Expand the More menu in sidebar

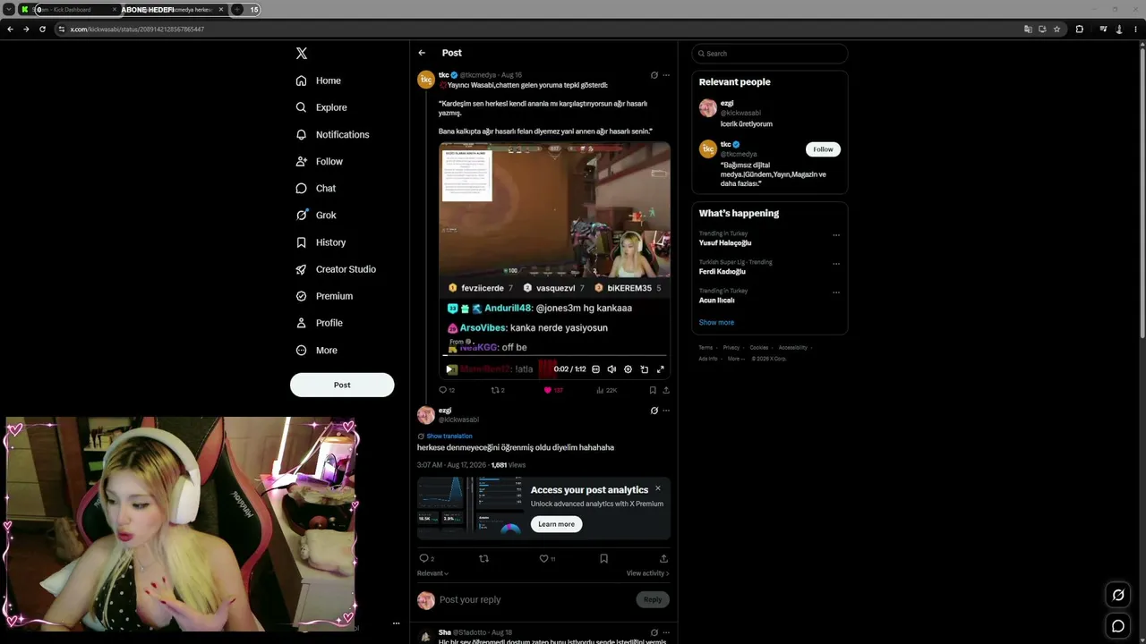point(316,350)
